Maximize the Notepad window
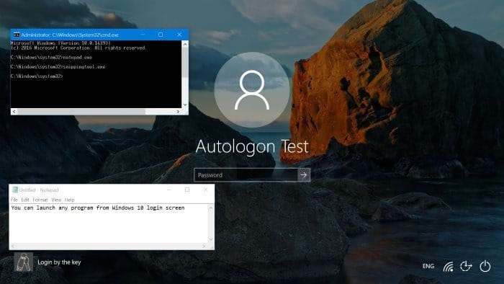Image resolution: width=504 pixels, height=284 pixels. pyautogui.click(x=187, y=190)
